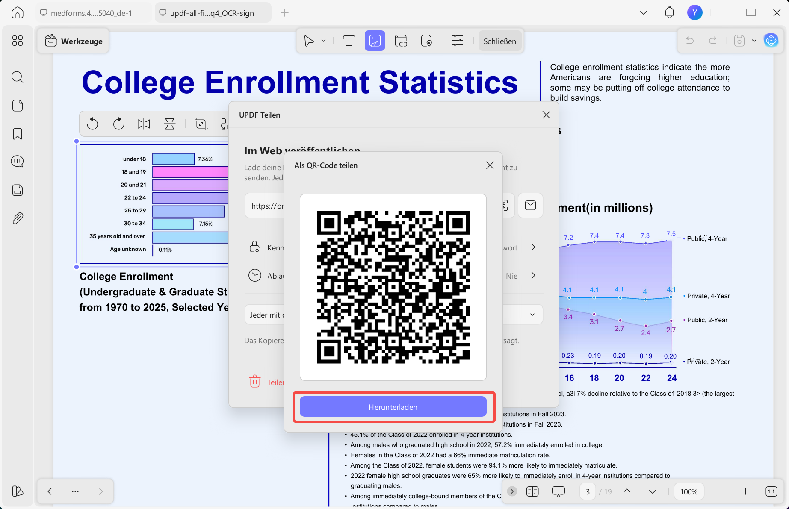Rotate image counterclockwise
789x509 pixels.
pos(92,124)
